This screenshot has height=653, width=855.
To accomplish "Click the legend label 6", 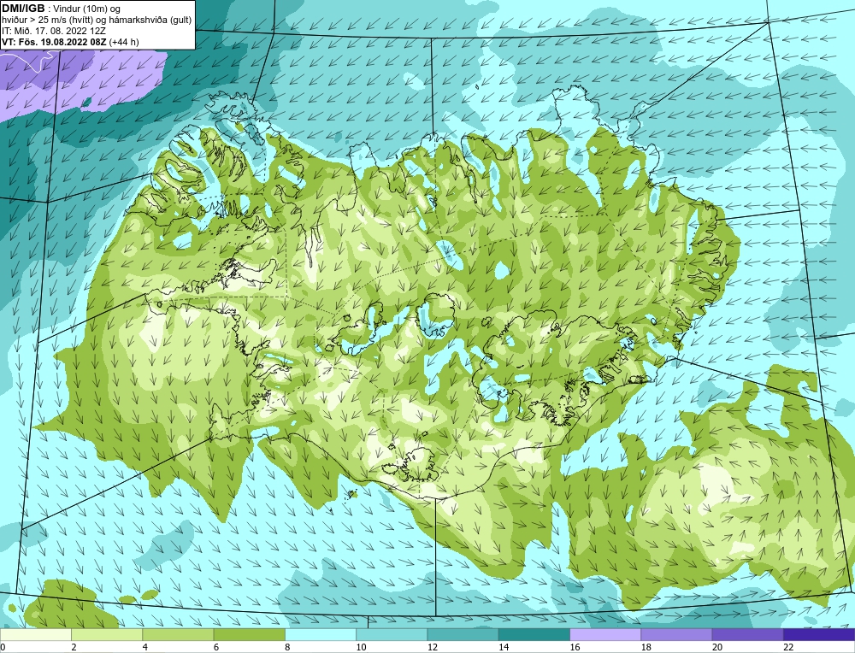I will [x=216, y=647].
